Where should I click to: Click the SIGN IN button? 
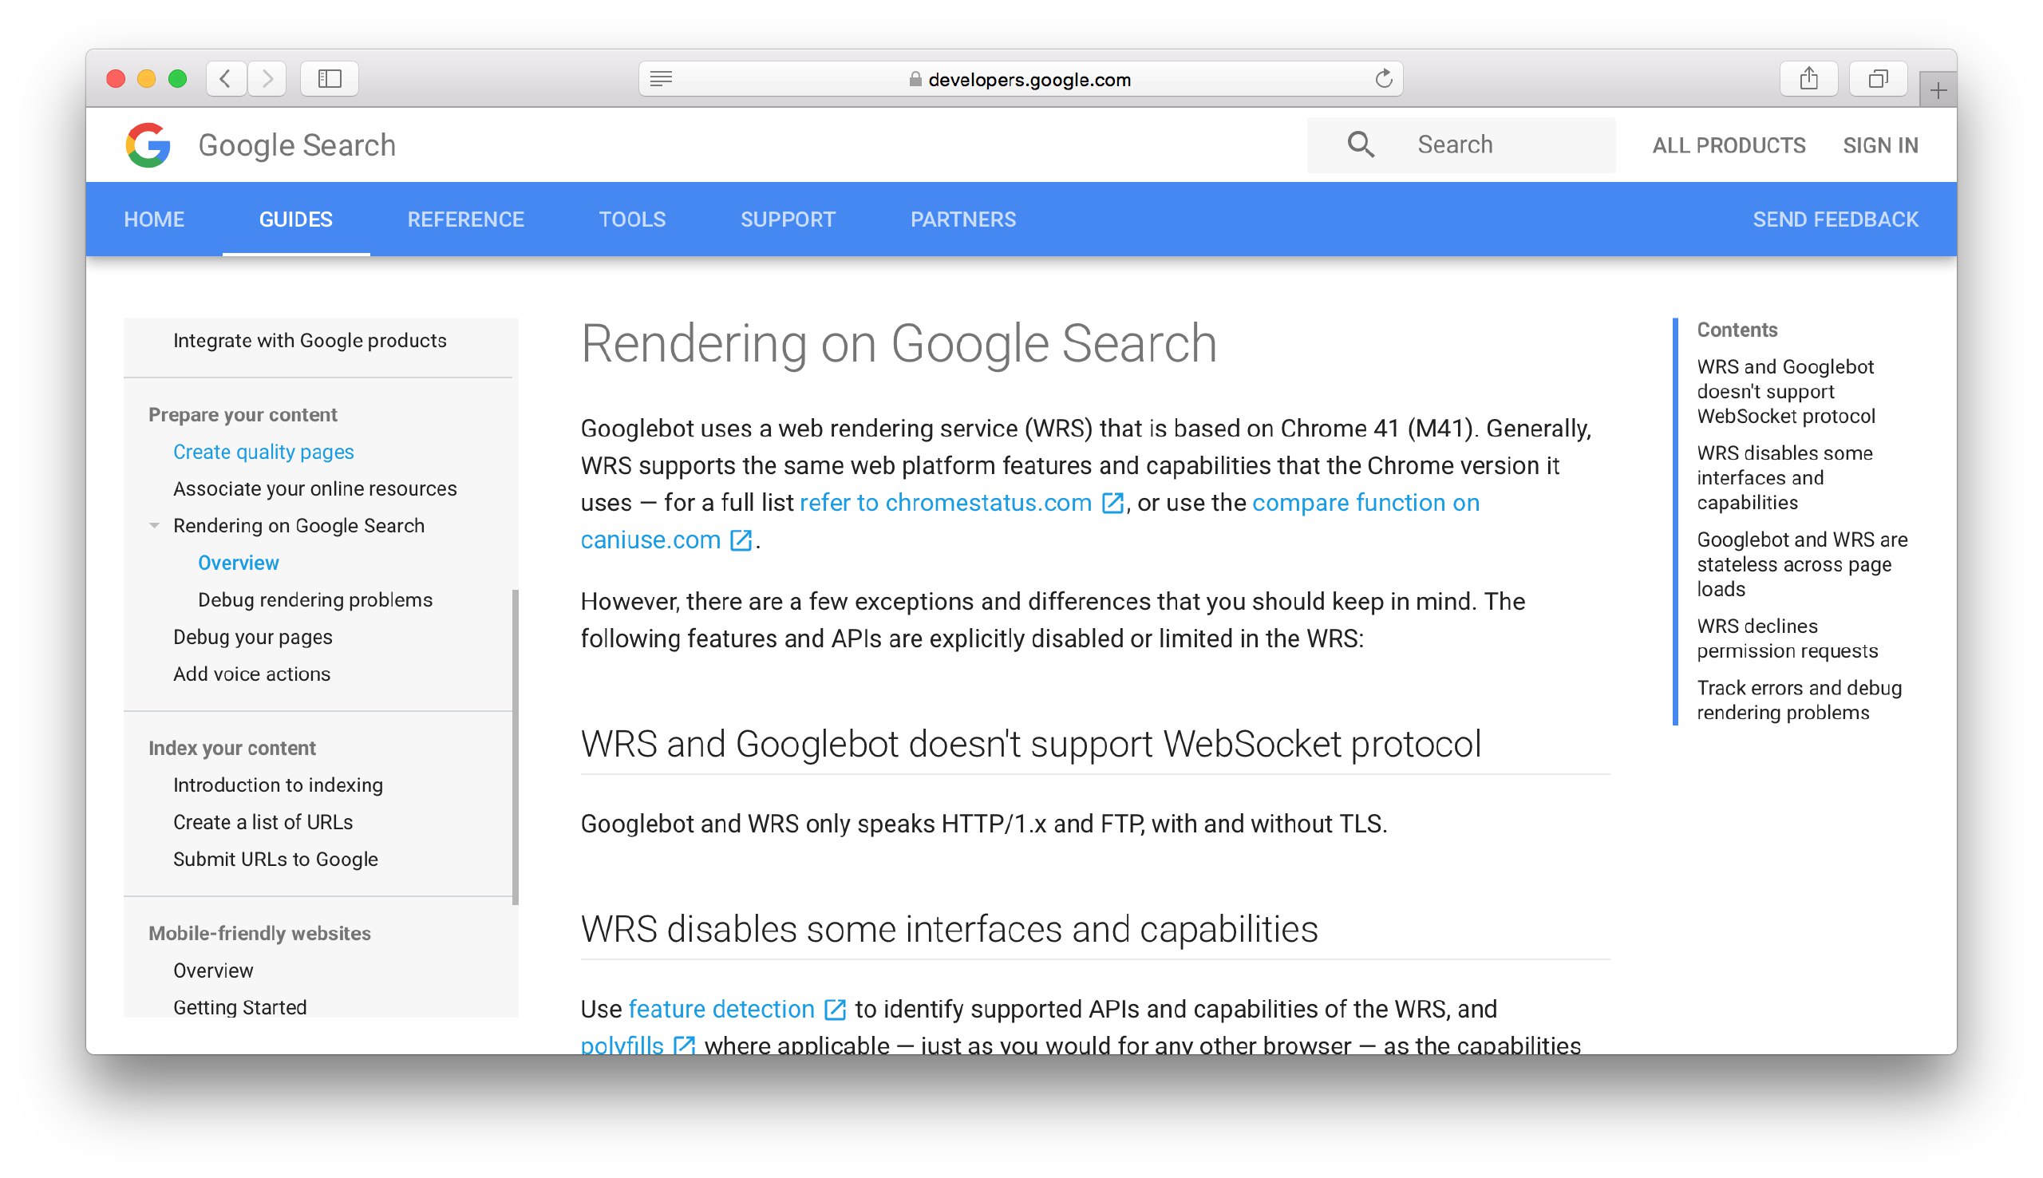(1879, 144)
